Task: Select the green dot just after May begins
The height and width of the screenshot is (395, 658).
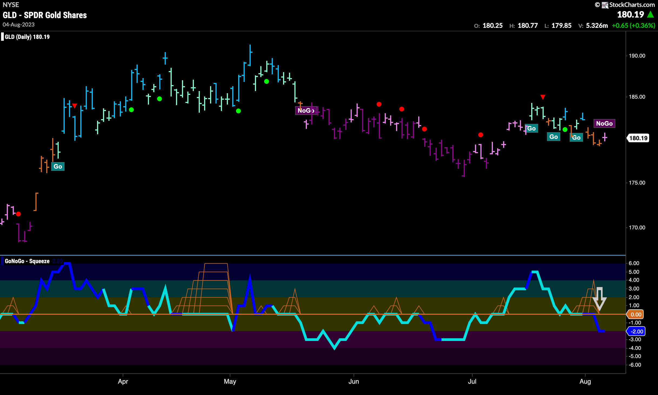Action: (238, 111)
